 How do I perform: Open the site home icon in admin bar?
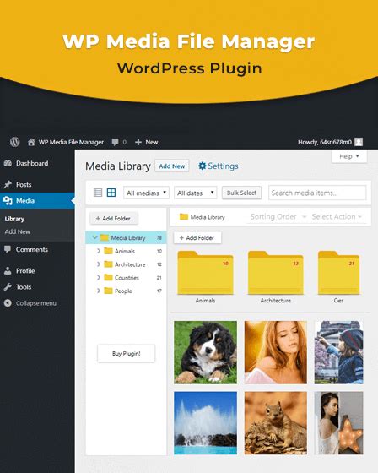pos(31,142)
